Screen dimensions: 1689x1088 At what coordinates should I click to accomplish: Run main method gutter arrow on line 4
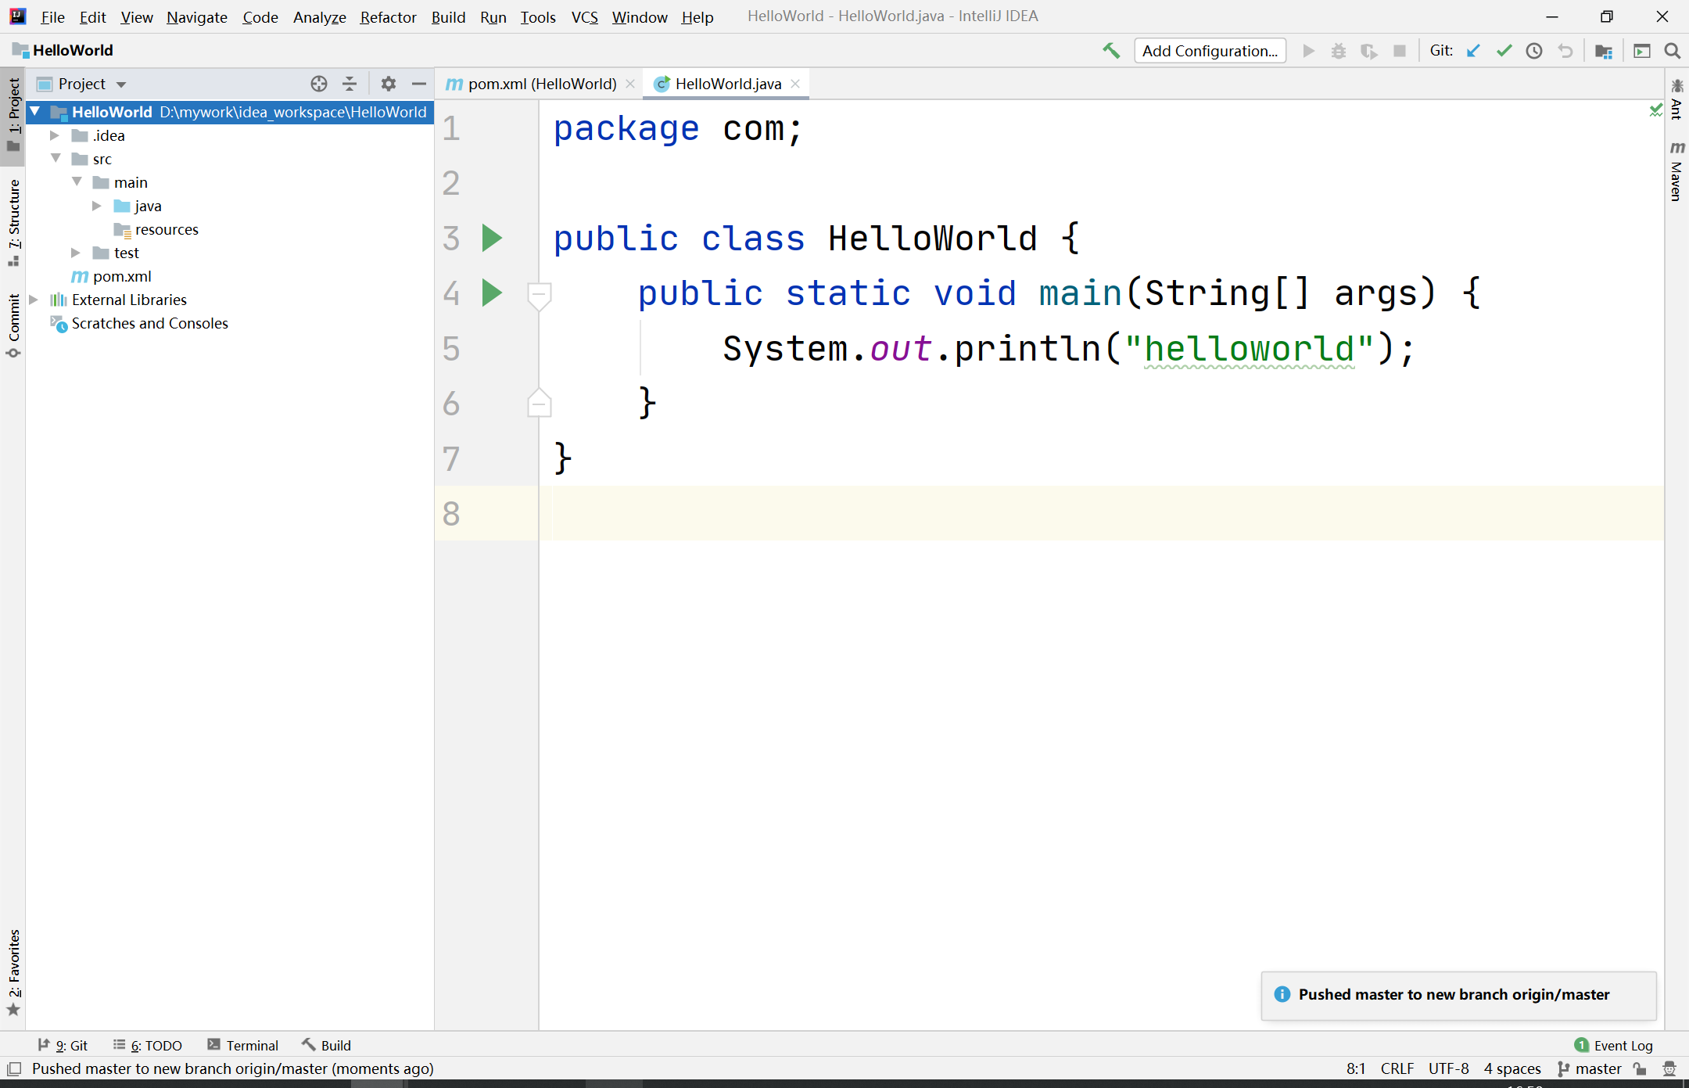pos(492,293)
